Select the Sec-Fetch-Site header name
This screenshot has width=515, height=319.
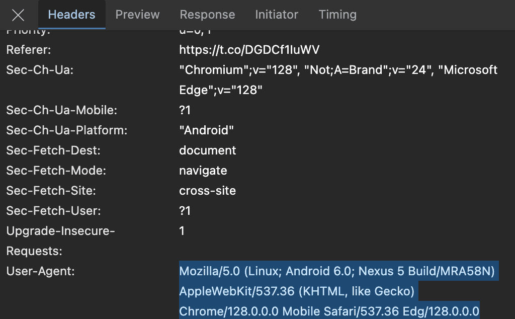pos(51,191)
